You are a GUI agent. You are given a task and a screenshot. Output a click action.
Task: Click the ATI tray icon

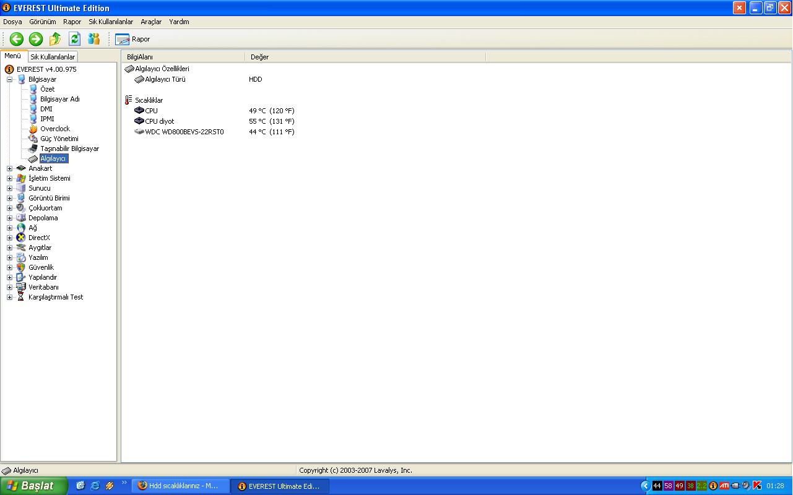point(724,486)
